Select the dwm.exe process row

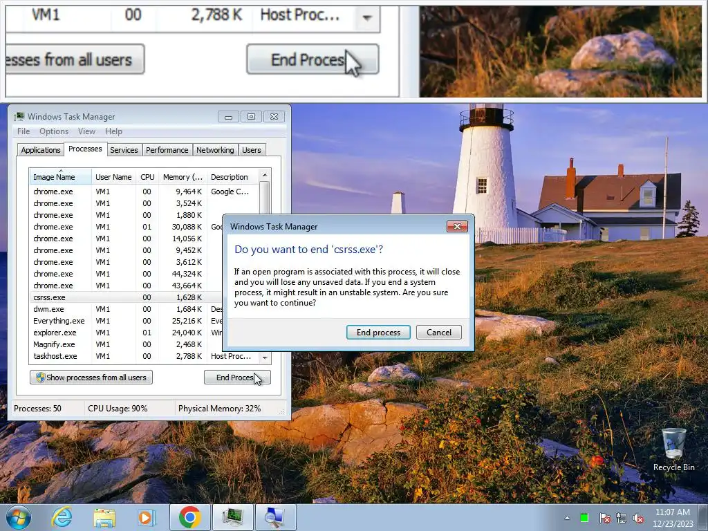pyautogui.click(x=127, y=309)
